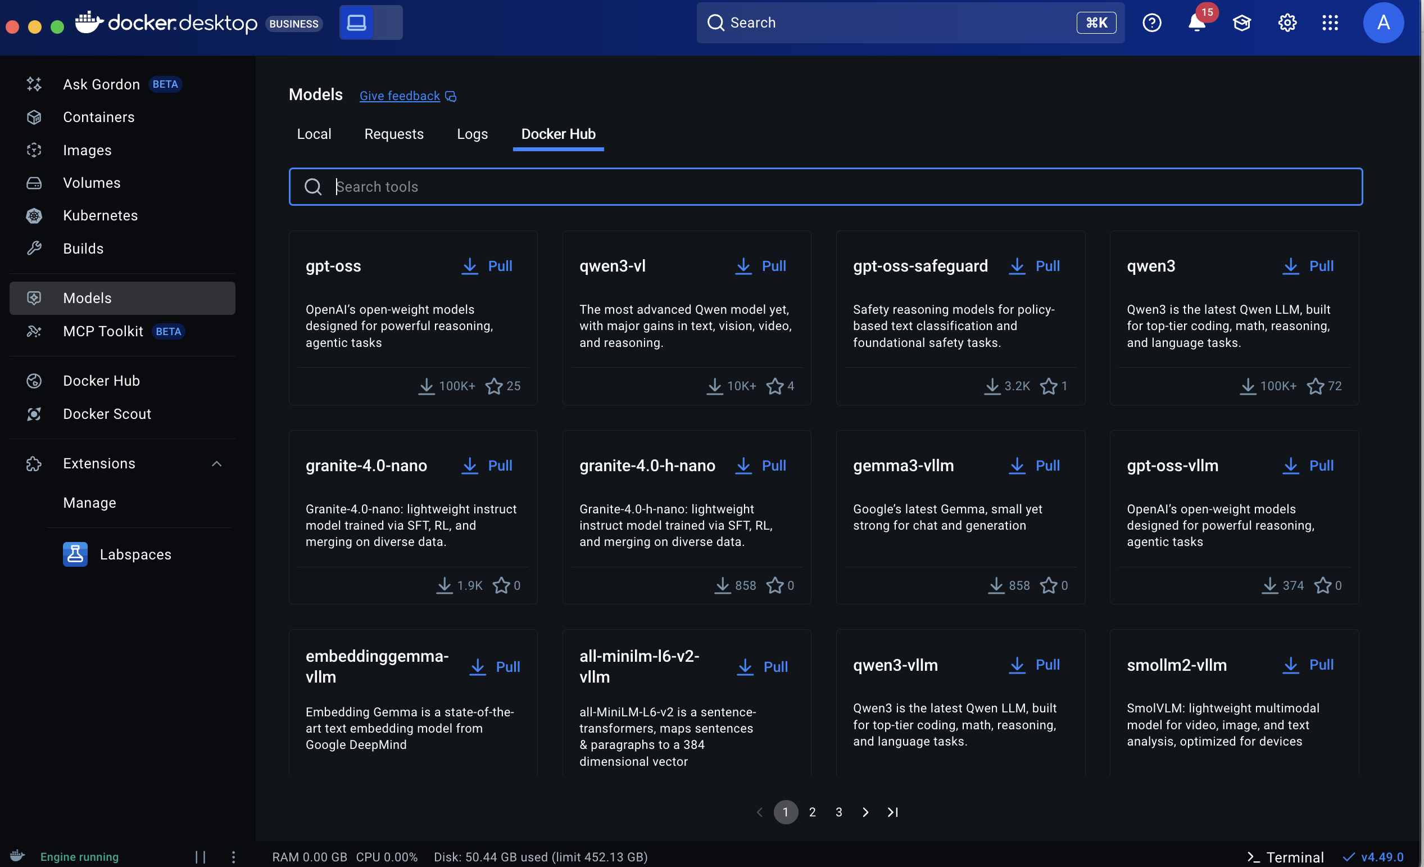
Task: Open the engine three-dot options menu
Action: click(x=233, y=856)
